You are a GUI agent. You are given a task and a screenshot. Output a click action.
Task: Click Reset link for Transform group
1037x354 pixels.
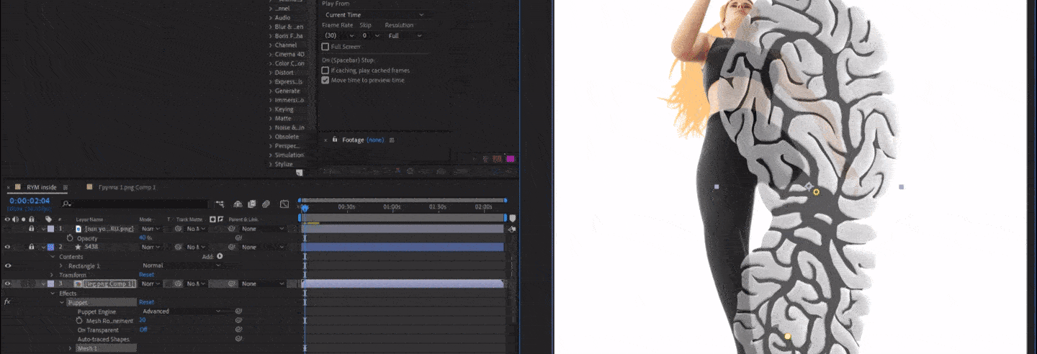coord(146,274)
